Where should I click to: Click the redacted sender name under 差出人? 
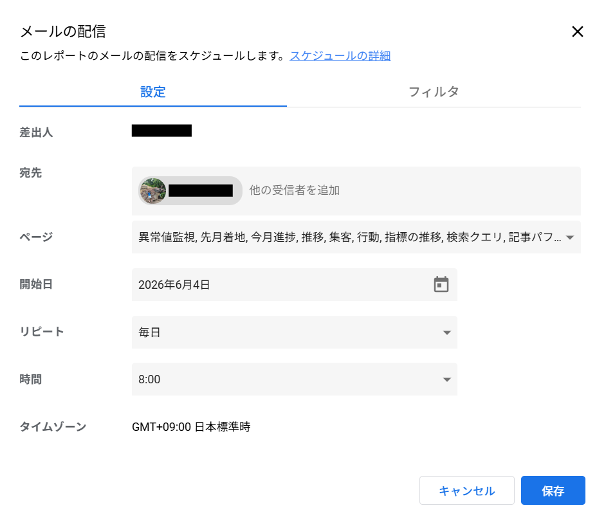(x=161, y=131)
